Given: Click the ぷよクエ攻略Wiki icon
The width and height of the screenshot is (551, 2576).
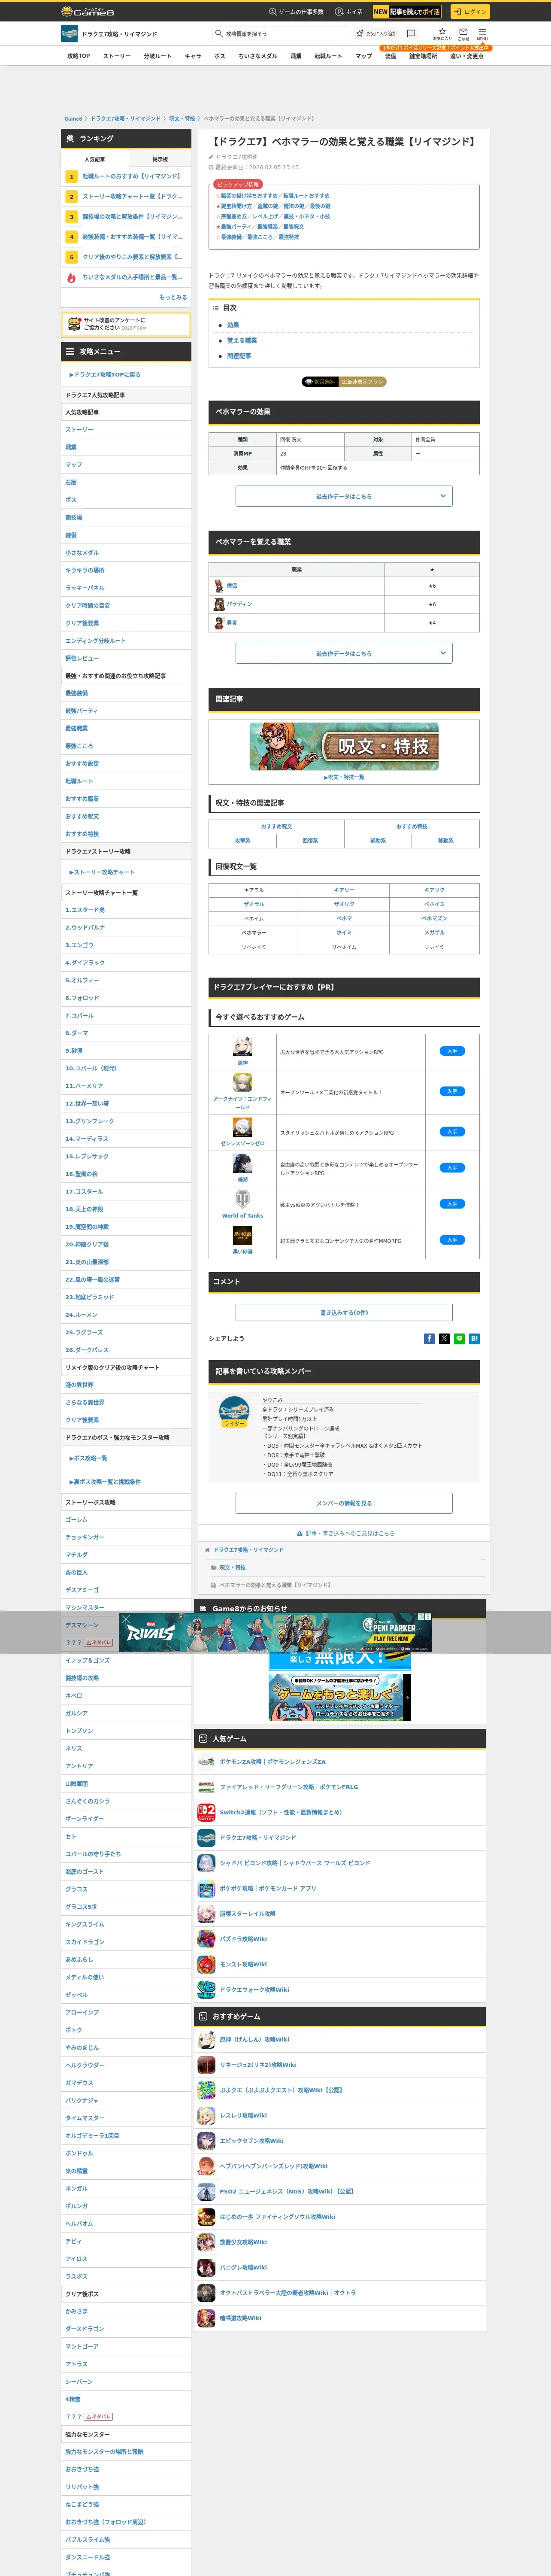Looking at the screenshot, I should (206, 2090).
